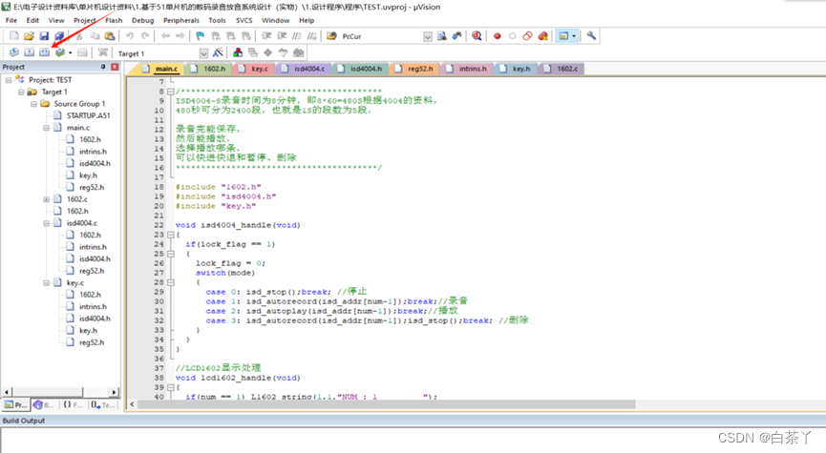Click the Open file folder icon

click(28, 36)
